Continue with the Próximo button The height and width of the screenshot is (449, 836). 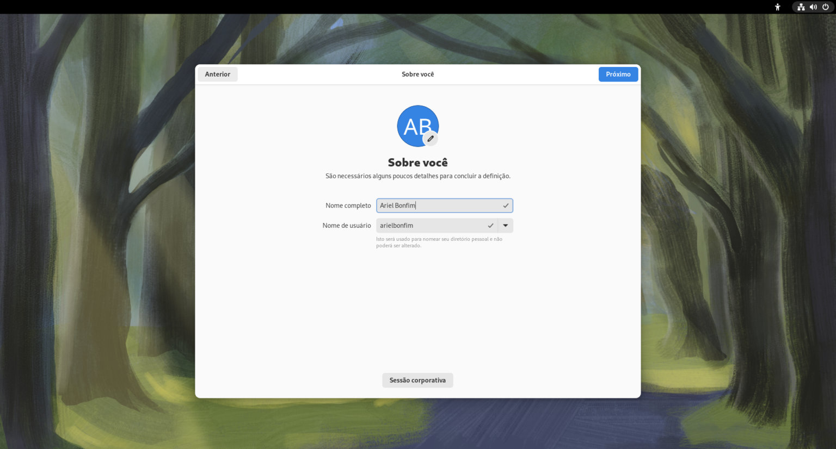pyautogui.click(x=618, y=74)
